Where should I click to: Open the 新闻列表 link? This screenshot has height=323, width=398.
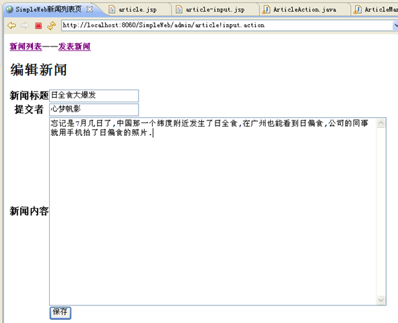coord(26,46)
